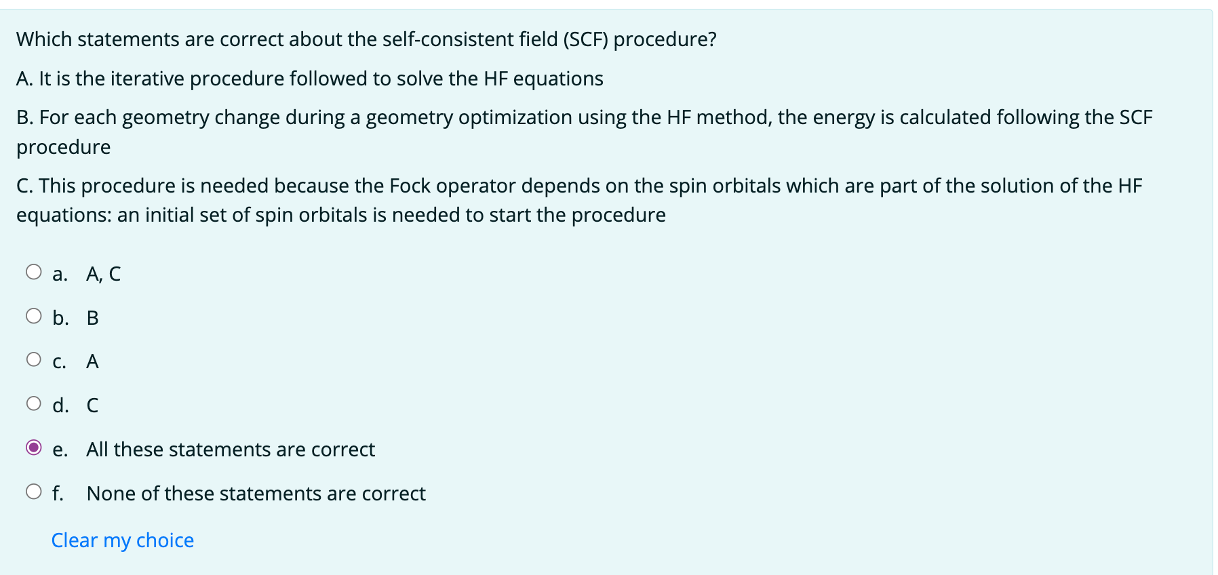This screenshot has height=575, width=1218.
Task: Deselect option e by choosing option a
Action: tap(34, 270)
